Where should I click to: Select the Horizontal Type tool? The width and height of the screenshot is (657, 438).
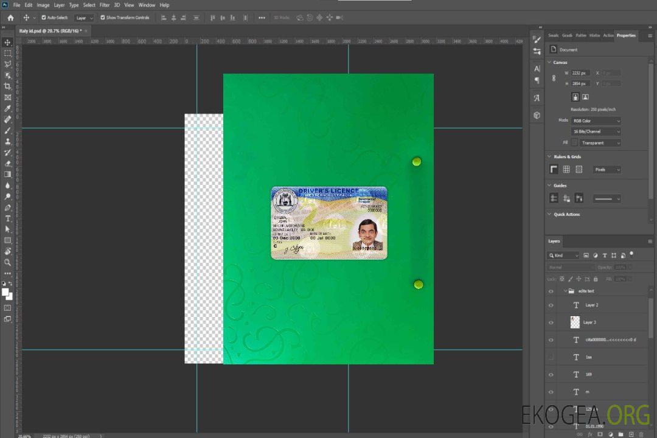tap(7, 218)
